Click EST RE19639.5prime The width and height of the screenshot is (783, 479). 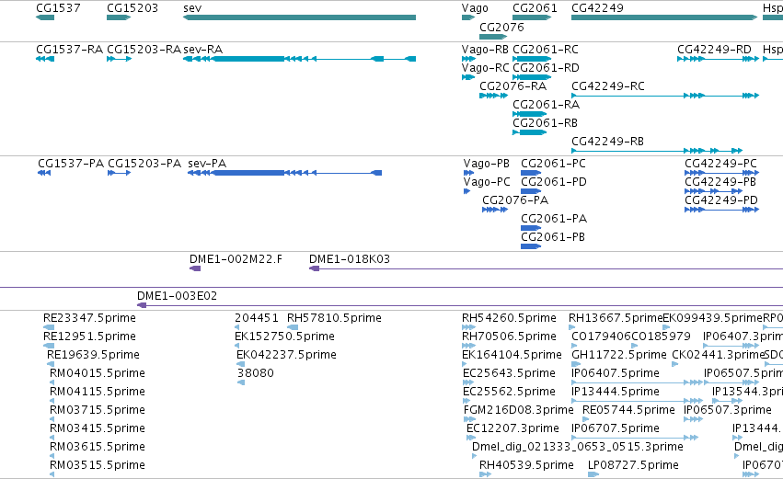point(51,364)
